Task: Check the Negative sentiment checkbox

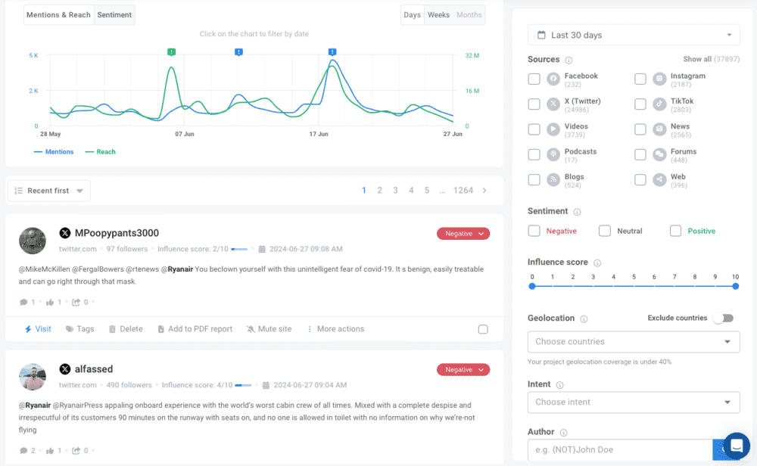Action: 534,231
